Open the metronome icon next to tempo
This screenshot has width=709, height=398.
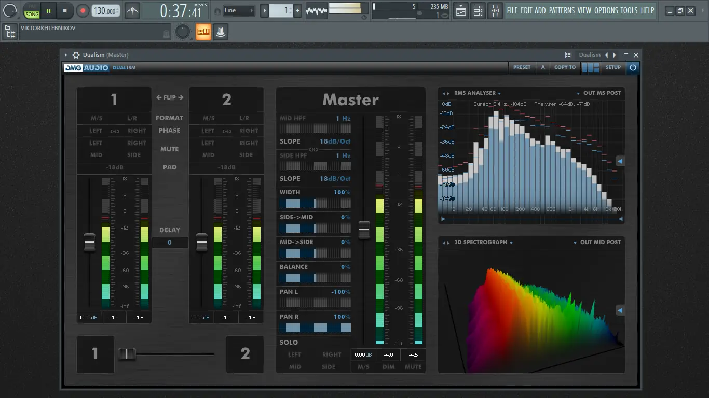132,10
